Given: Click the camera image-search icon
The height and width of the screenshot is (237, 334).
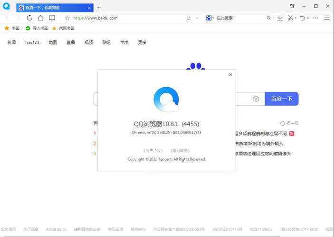Looking at the screenshot, I should point(256,99).
